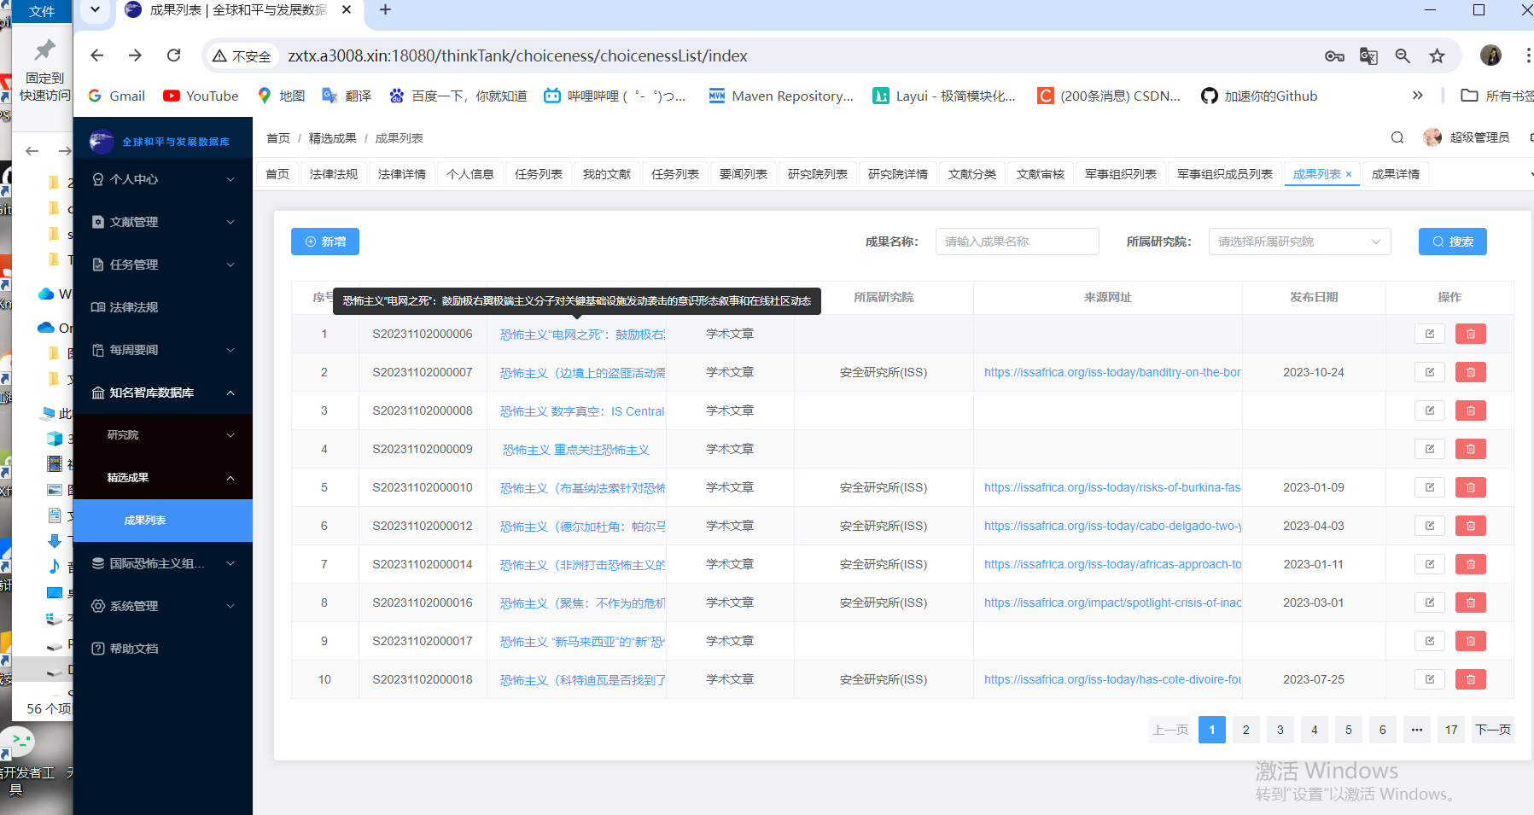Edit row S20231102000008
This screenshot has width=1534, height=815.
1429,410
